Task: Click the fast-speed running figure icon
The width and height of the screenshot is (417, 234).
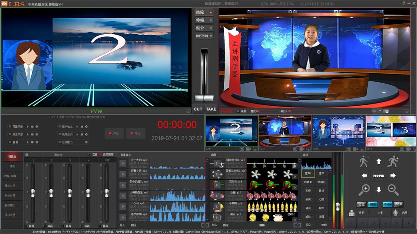Action: point(393,162)
